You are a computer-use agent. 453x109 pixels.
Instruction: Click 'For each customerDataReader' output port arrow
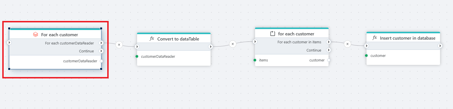(x=101, y=43)
